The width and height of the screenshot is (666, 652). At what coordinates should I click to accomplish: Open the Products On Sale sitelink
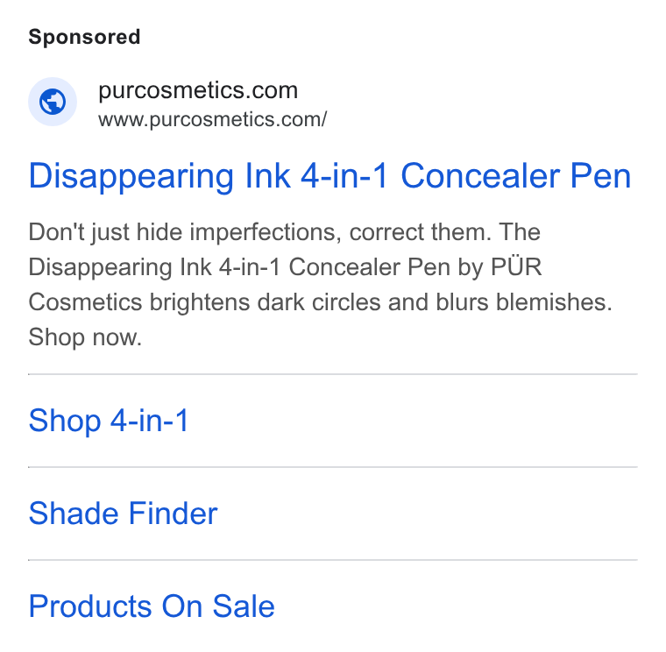[x=152, y=606]
